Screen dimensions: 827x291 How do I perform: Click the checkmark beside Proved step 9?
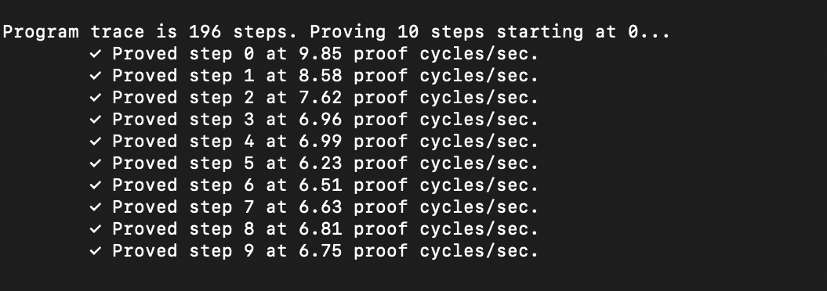coord(95,251)
